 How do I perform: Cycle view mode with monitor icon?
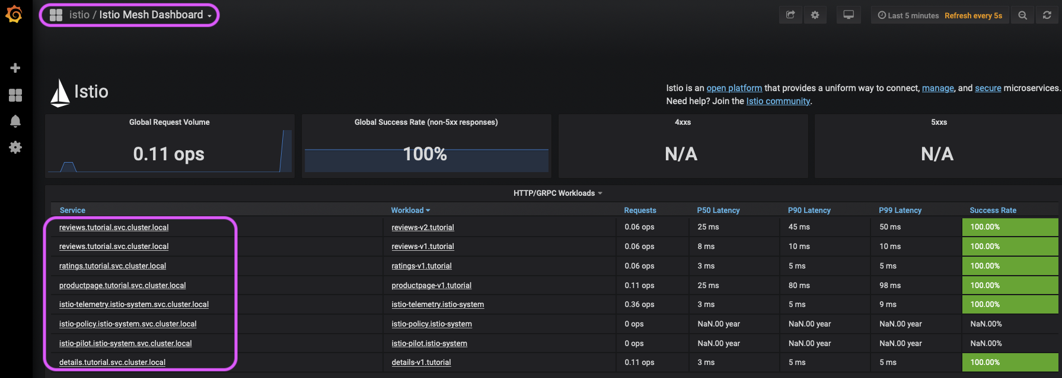tap(849, 15)
